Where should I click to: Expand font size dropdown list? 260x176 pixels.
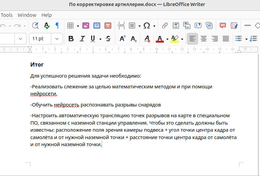(57, 39)
